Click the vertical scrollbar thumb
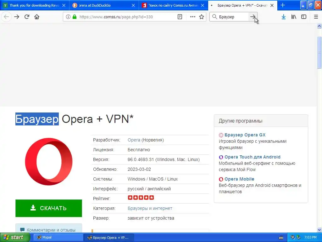Screen dimensions: 322x242 click(319, 52)
